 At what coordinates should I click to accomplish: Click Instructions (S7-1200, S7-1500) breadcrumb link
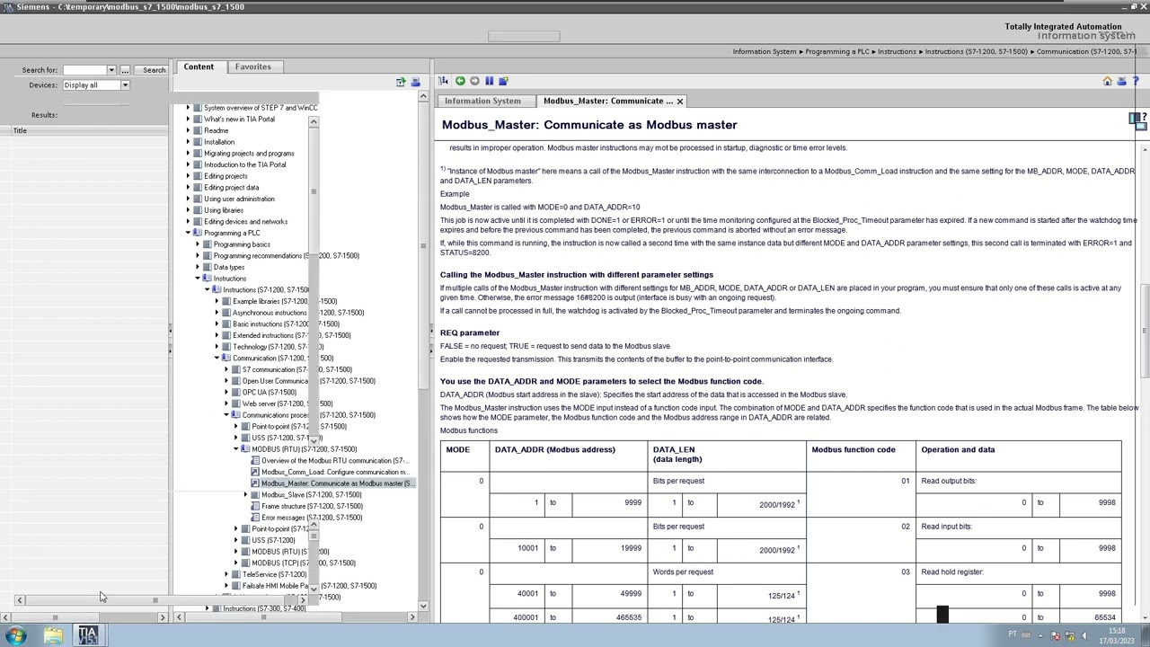pyautogui.click(x=977, y=51)
